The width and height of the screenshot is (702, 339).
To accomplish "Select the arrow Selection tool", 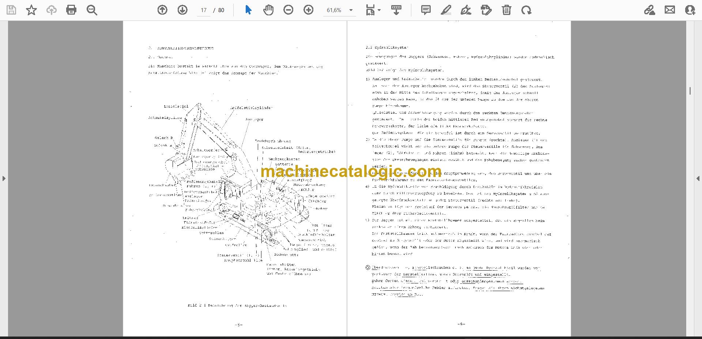I will 248,10.
